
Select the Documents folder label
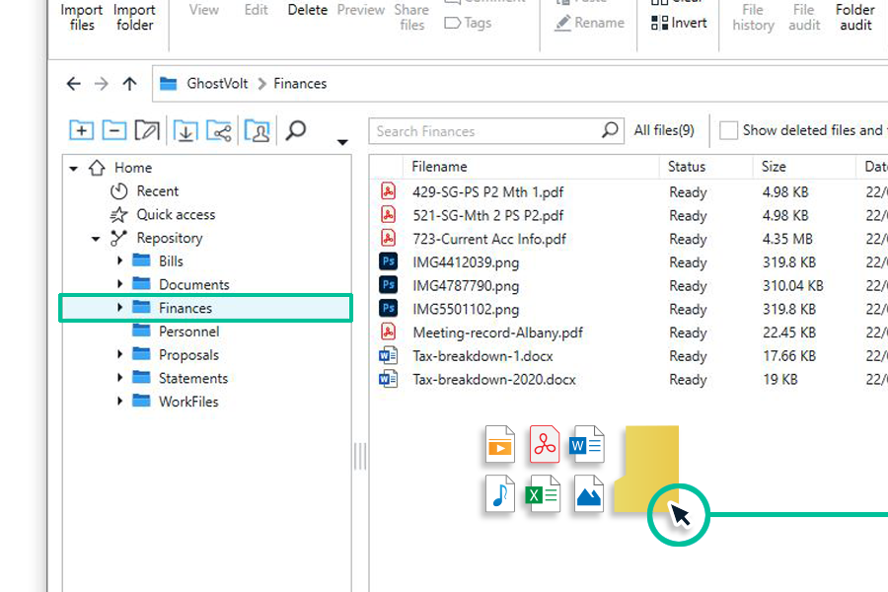pyautogui.click(x=193, y=284)
